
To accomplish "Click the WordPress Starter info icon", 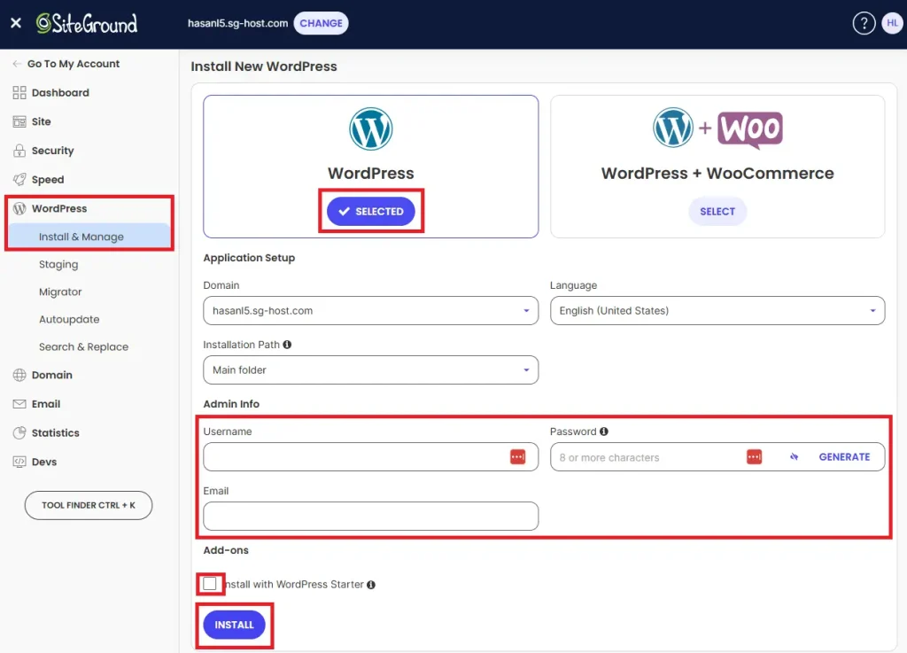I will click(x=371, y=585).
